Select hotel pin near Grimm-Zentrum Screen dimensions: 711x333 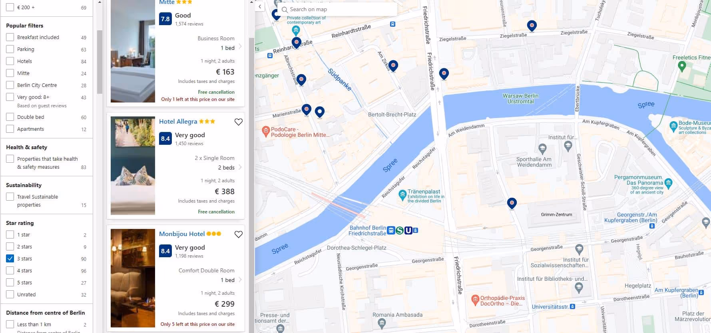[x=512, y=203]
